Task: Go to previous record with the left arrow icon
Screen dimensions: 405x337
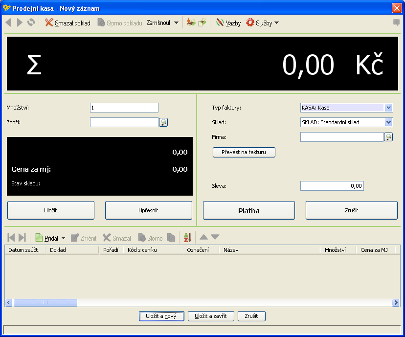Action: tap(8, 22)
